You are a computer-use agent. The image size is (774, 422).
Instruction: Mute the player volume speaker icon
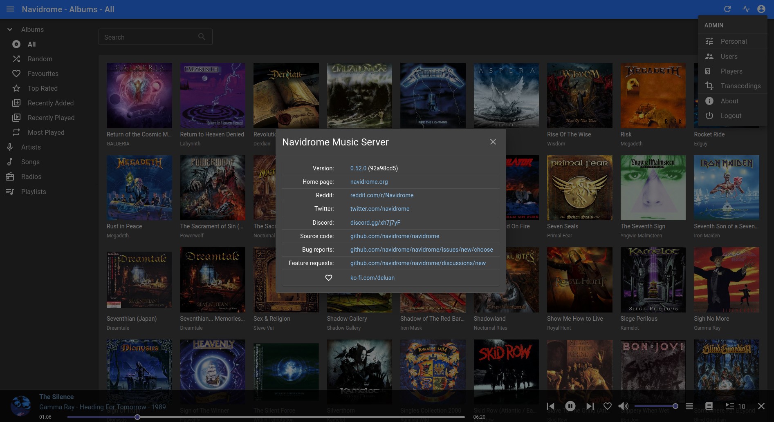point(623,406)
